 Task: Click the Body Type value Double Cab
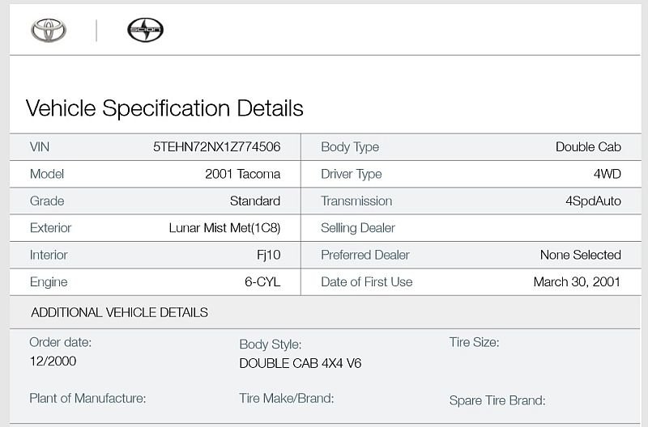tap(588, 147)
